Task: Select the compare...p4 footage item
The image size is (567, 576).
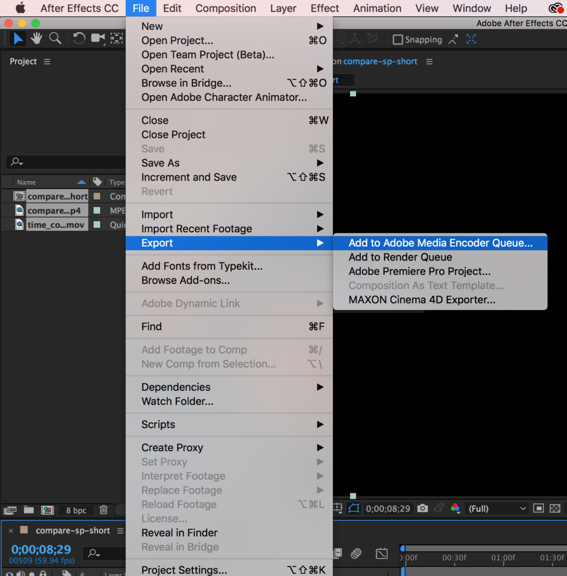Action: point(54,210)
